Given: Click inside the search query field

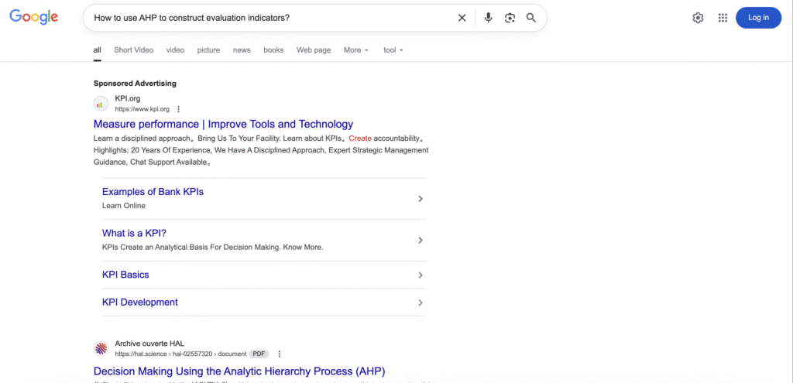Looking at the screenshot, I should tap(263, 18).
